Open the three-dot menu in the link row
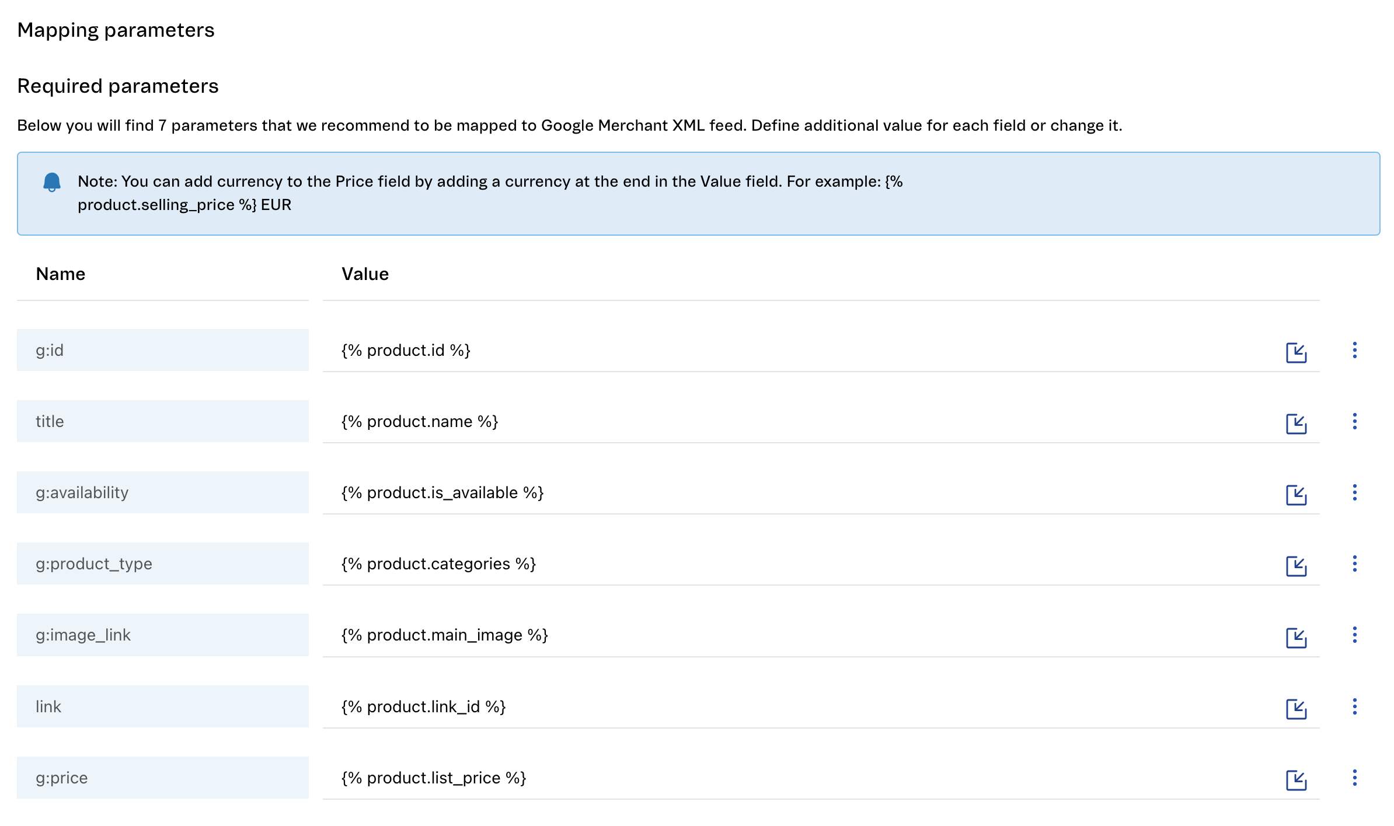 [x=1354, y=706]
